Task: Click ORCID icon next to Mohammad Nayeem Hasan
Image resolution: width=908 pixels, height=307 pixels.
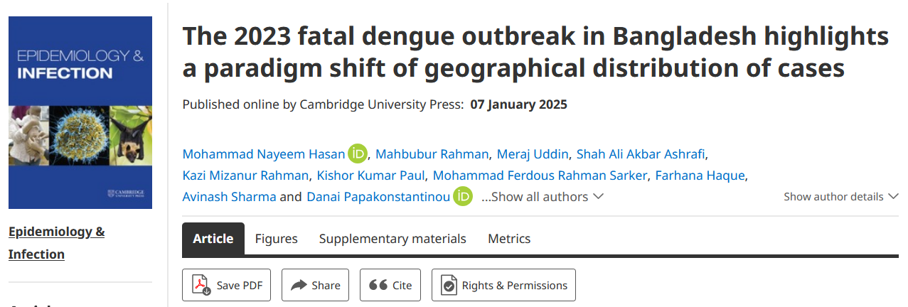Action: coord(358,153)
